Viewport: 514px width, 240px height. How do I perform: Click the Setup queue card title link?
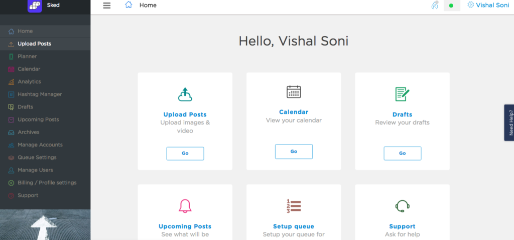[x=294, y=226]
